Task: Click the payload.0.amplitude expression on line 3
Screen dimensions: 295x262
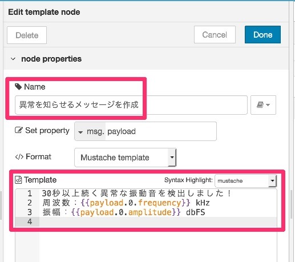Action: (126, 212)
